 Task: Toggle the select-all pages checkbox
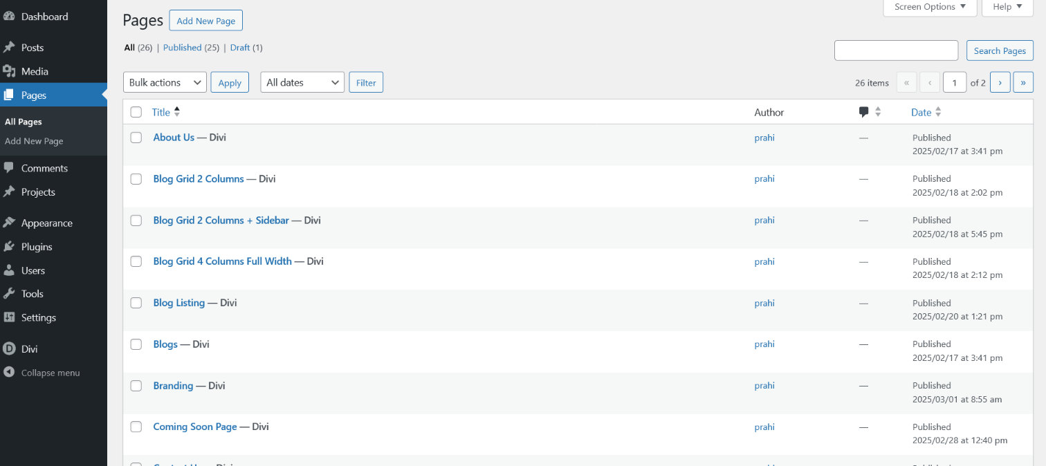136,112
